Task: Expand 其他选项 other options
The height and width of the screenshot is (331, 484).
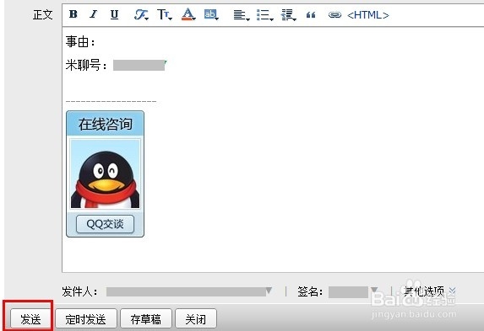Action: (430, 291)
